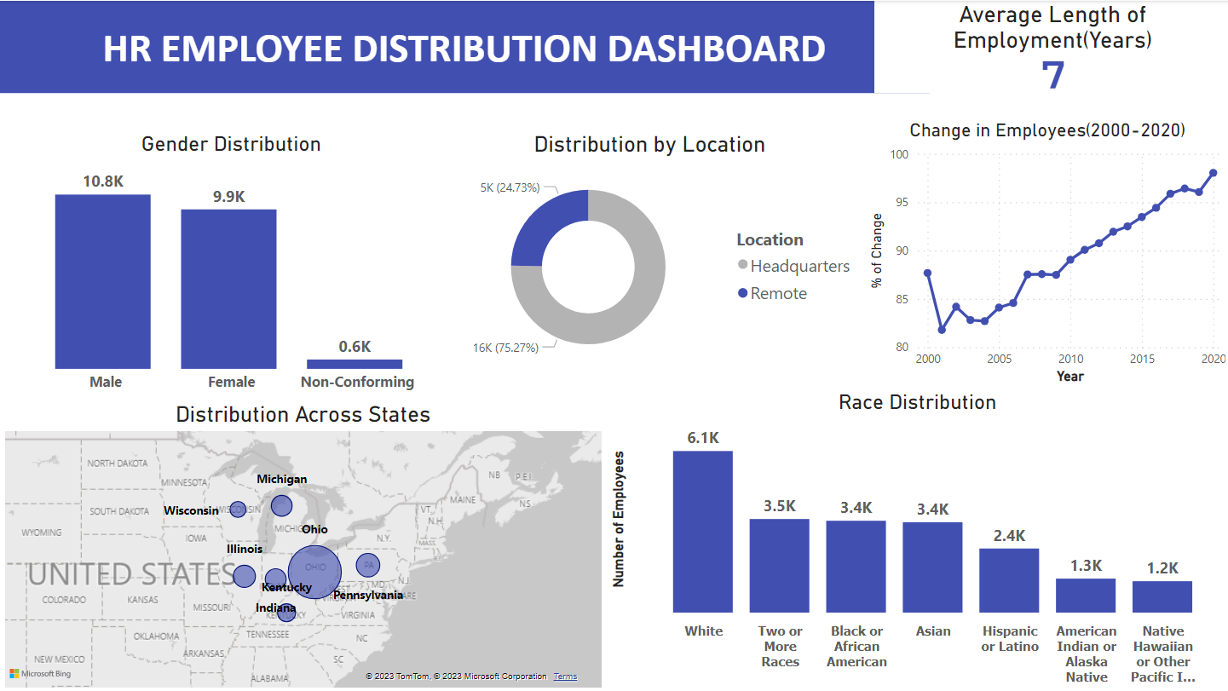1228x691 pixels.
Task: Select the Wisconsin bubble on the map
Action: [x=238, y=508]
